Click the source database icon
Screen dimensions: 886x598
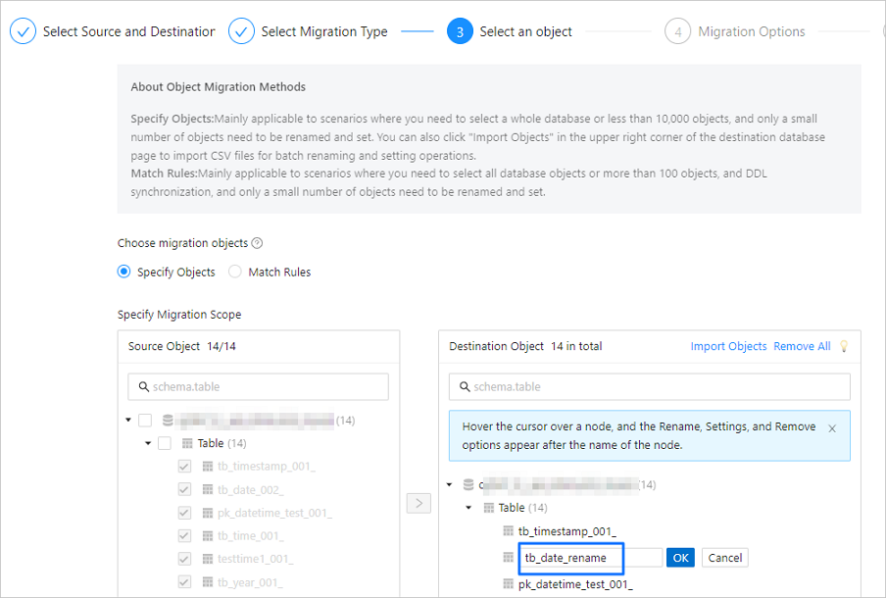[x=168, y=421]
